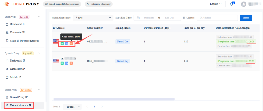Image resolution: width=263 pixels, height=111 pixels.
Task: Click green H icon in second row
Action: [62, 63]
